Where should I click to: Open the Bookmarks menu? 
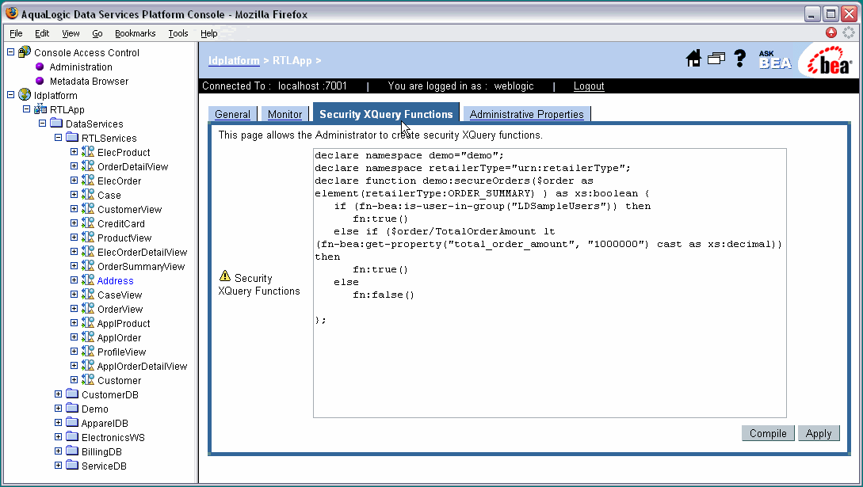click(x=136, y=33)
